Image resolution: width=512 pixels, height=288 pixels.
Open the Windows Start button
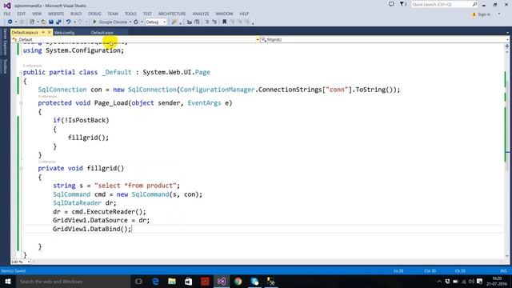pyautogui.click(x=8, y=282)
